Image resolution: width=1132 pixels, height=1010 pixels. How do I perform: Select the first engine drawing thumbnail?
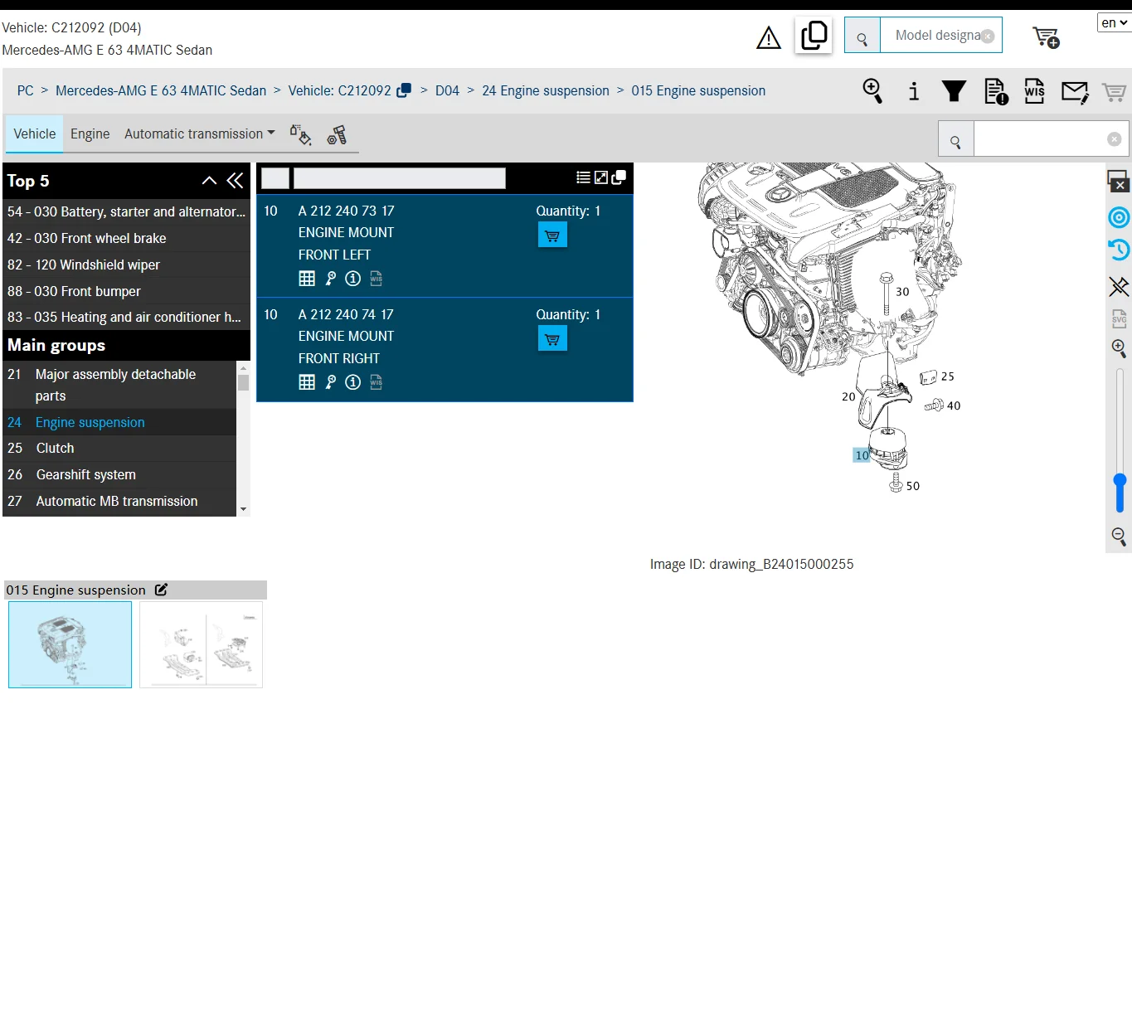tap(70, 645)
